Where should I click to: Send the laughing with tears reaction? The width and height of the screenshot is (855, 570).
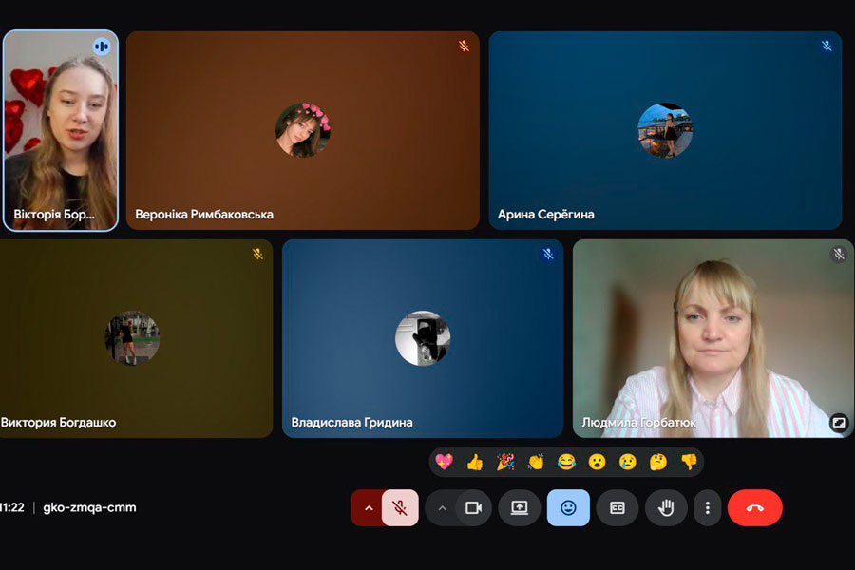tap(566, 462)
